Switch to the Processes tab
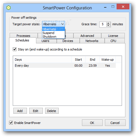Image resolution: width=137 pixels, height=137 pixels. point(23,36)
